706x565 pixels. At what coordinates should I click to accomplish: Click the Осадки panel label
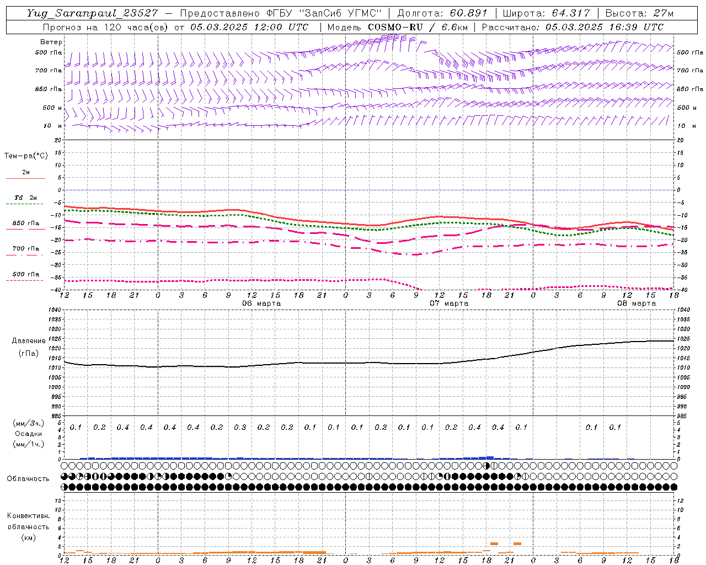(x=29, y=434)
